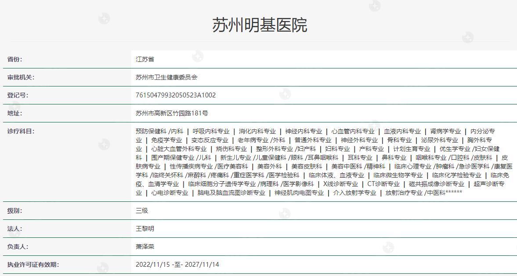Viewport: 517px width, 276px height.
Task: Select the 执业许可证有效期 label
Action: point(33,265)
